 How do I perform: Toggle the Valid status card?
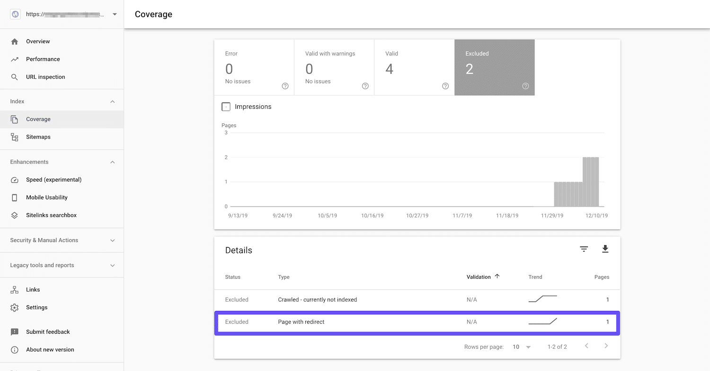click(x=414, y=67)
